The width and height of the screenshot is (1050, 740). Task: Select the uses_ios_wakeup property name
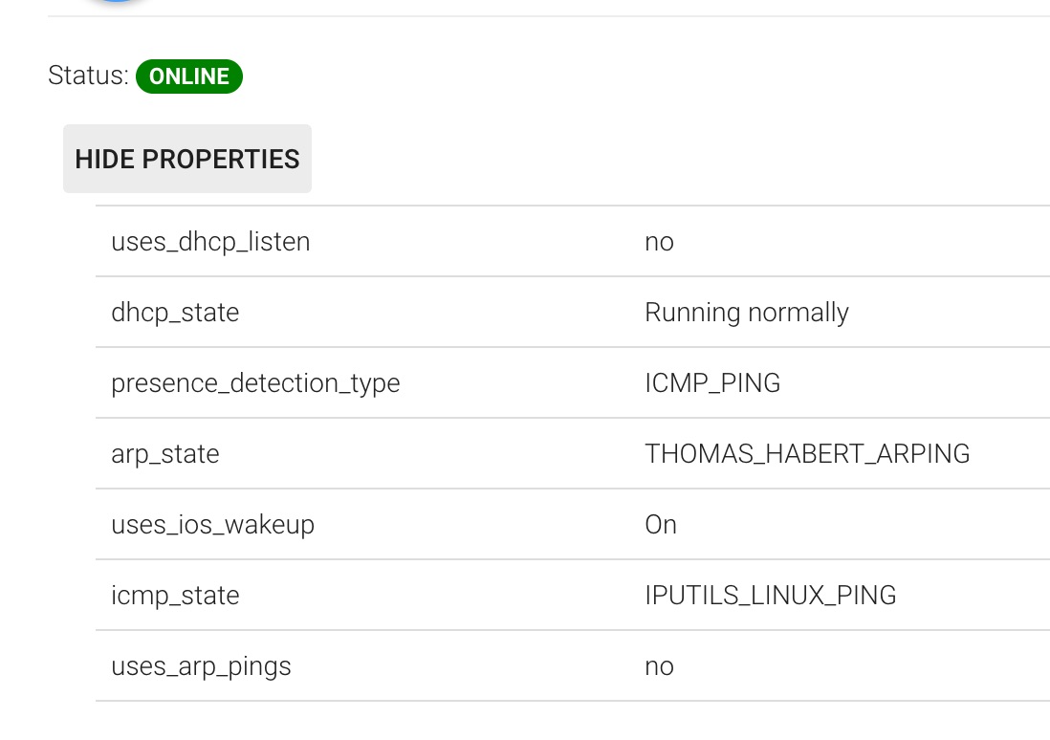click(x=212, y=525)
